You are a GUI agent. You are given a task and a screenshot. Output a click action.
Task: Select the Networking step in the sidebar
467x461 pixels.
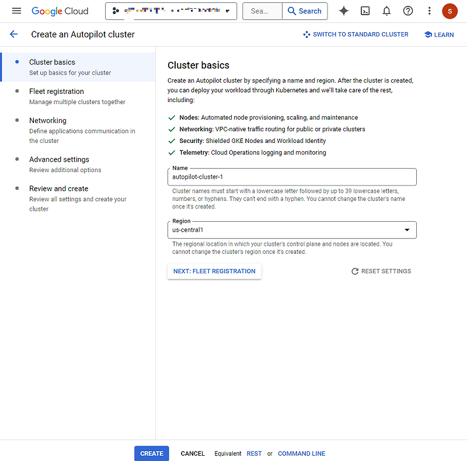[47, 120]
